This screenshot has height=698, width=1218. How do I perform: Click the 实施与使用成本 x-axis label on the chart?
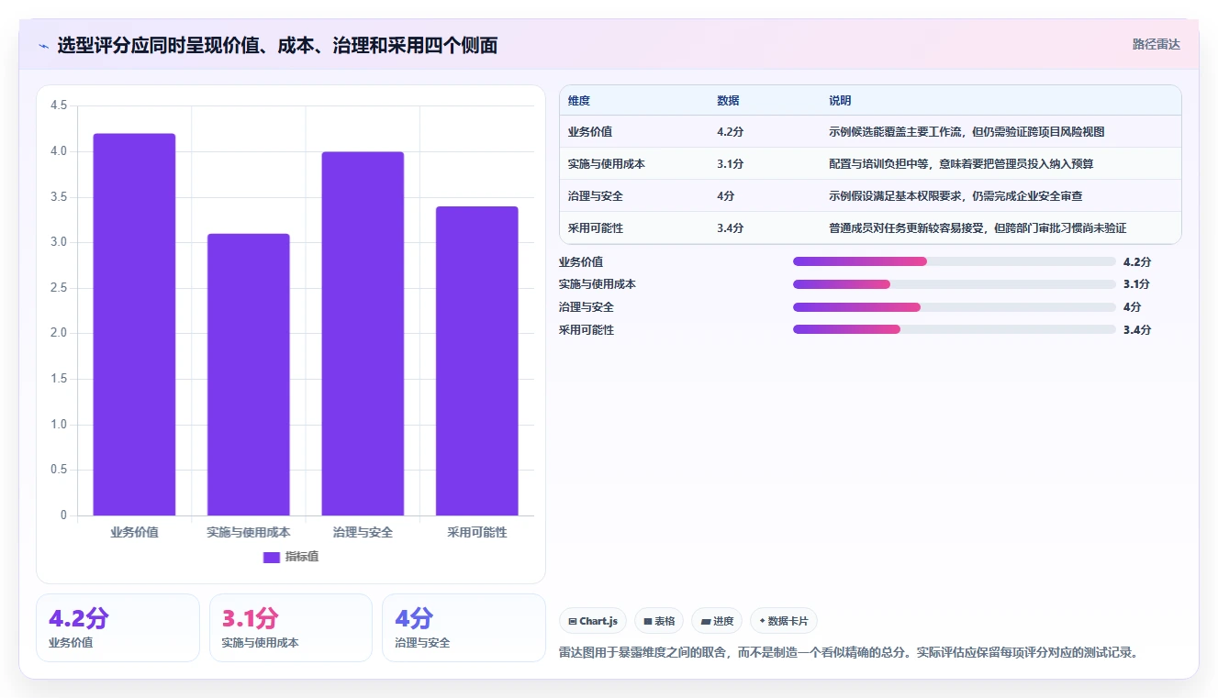(249, 532)
